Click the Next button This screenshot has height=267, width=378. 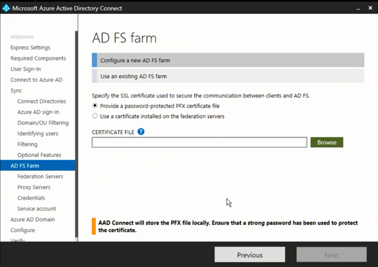coord(331,255)
